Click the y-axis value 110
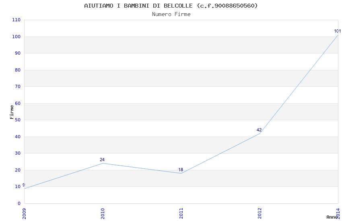This screenshot has height=221, width=342. coord(16,20)
